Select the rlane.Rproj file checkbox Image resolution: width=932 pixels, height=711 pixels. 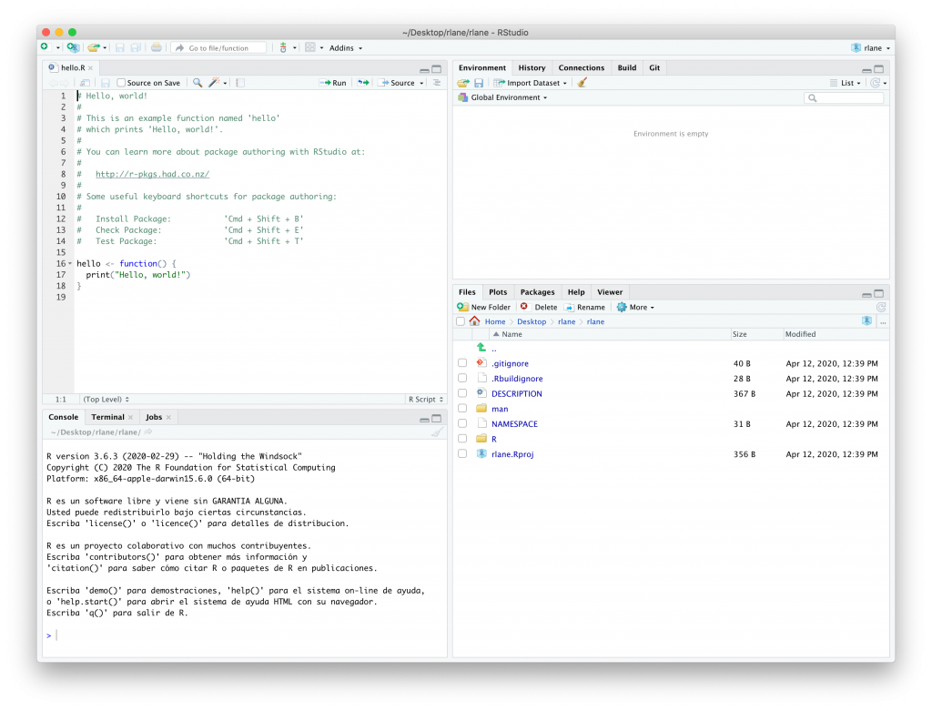[462, 454]
